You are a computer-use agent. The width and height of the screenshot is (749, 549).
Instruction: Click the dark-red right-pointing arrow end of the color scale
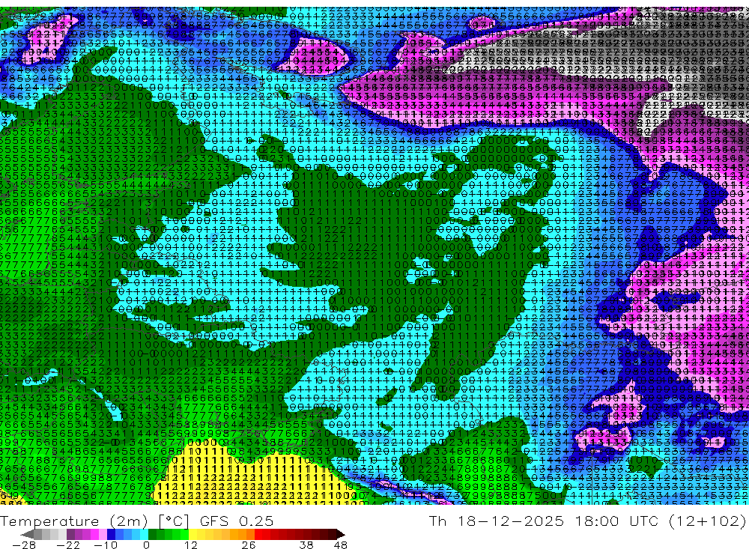pos(341,534)
